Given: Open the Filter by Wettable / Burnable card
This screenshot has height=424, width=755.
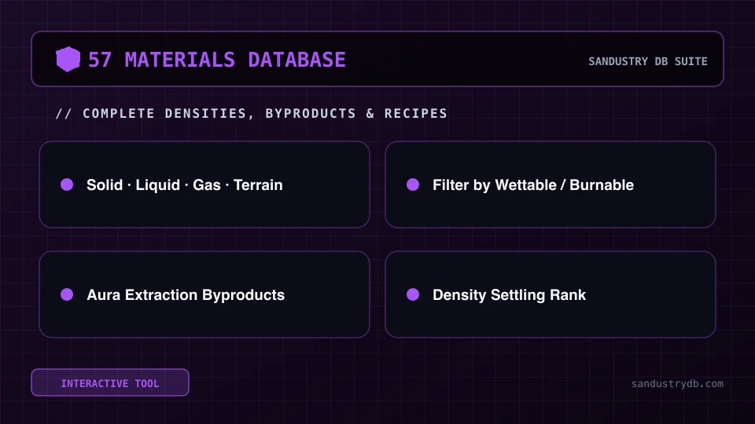Looking at the screenshot, I should coord(551,185).
